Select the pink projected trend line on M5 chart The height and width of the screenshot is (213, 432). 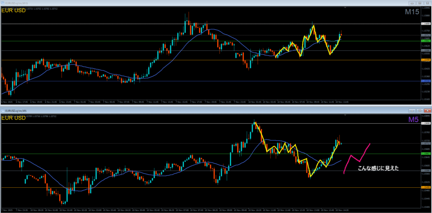click(x=356, y=157)
